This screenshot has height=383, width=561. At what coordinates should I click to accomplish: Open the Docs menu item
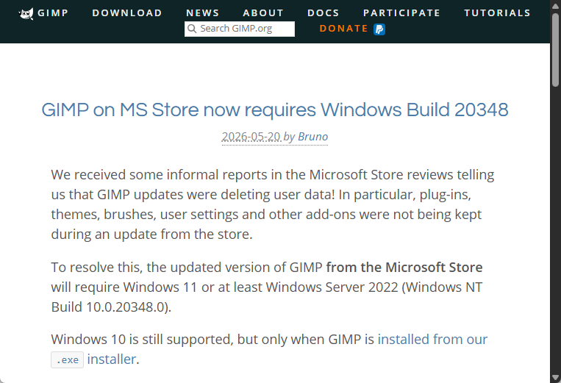323,13
